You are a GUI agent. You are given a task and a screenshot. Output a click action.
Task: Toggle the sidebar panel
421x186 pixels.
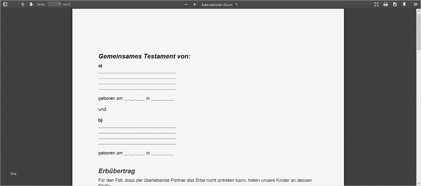(5, 4)
